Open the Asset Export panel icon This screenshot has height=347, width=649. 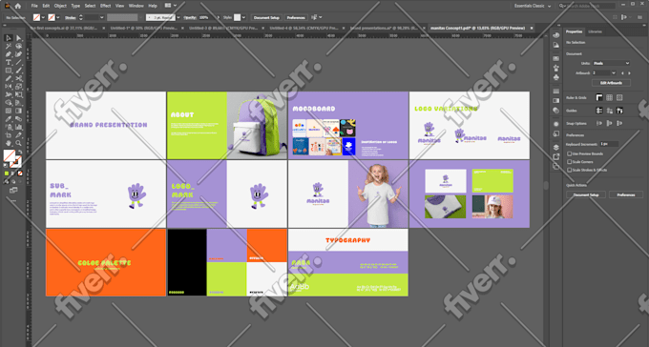555,156
